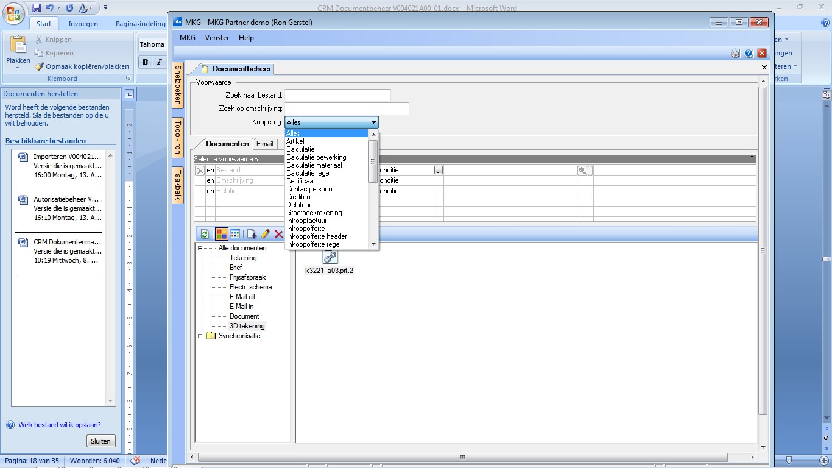The height and width of the screenshot is (468, 832).
Task: Click Undo arrow in Word quick access
Action: [50, 8]
